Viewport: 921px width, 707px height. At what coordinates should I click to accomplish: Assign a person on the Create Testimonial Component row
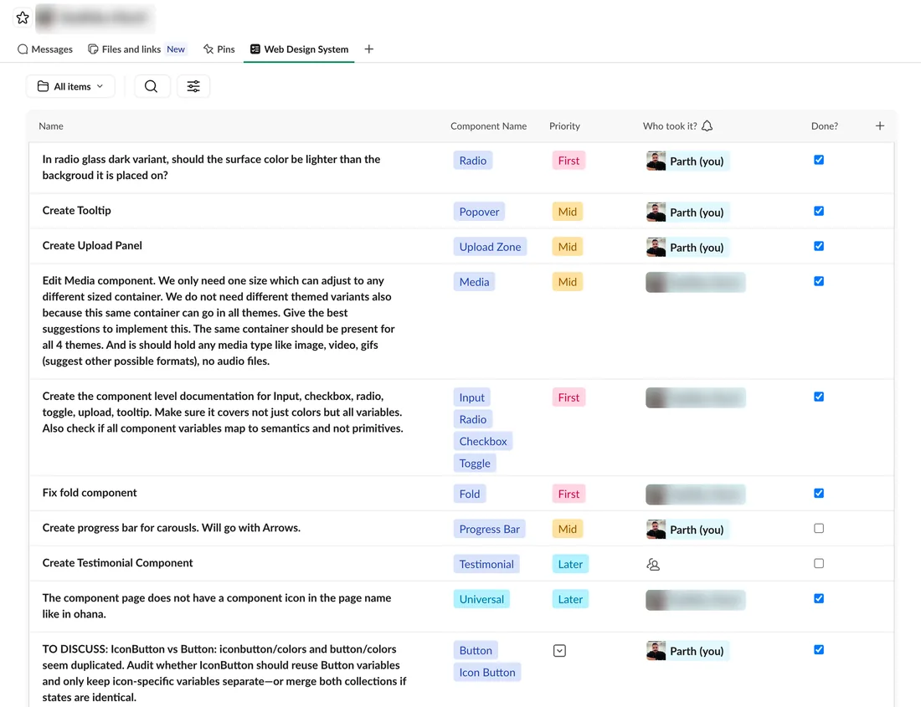653,565
